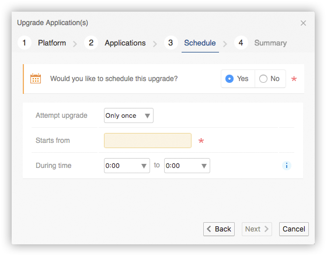327x256 pixels.
Task: Click the Attempt upgrade label
Action: point(61,115)
